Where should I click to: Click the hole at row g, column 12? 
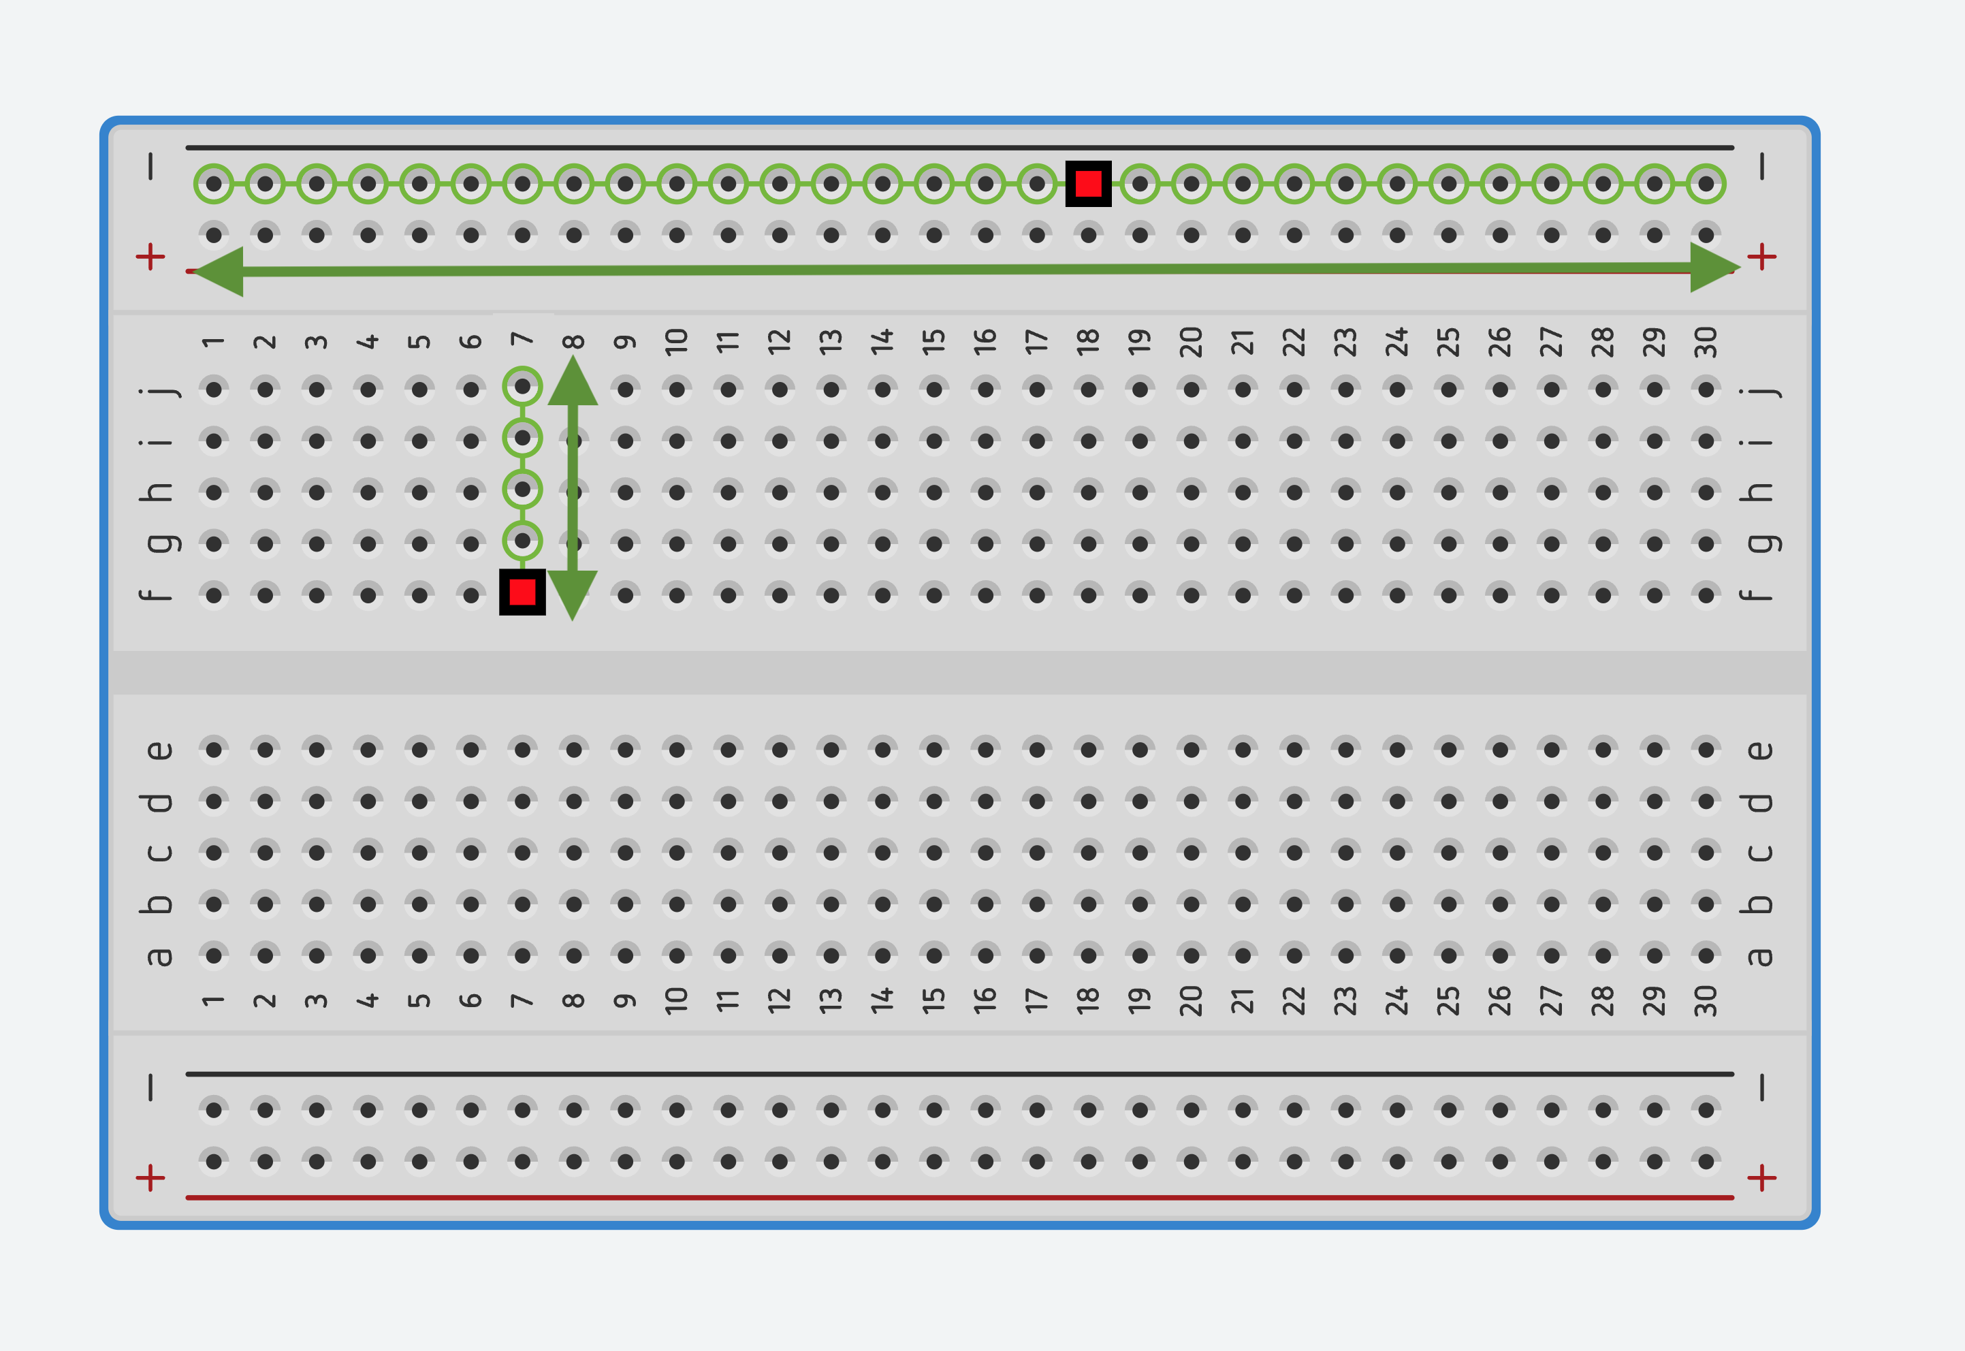point(780,543)
